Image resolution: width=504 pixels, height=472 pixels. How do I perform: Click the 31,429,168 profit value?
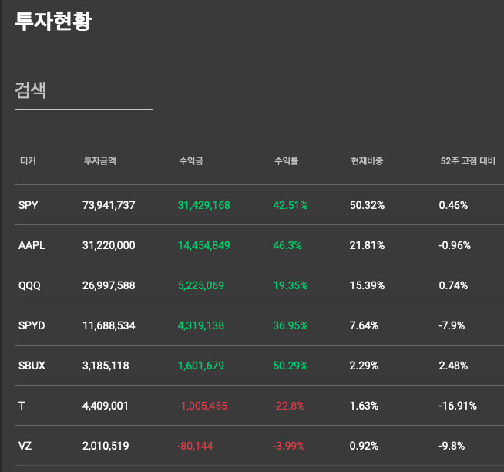pos(204,205)
